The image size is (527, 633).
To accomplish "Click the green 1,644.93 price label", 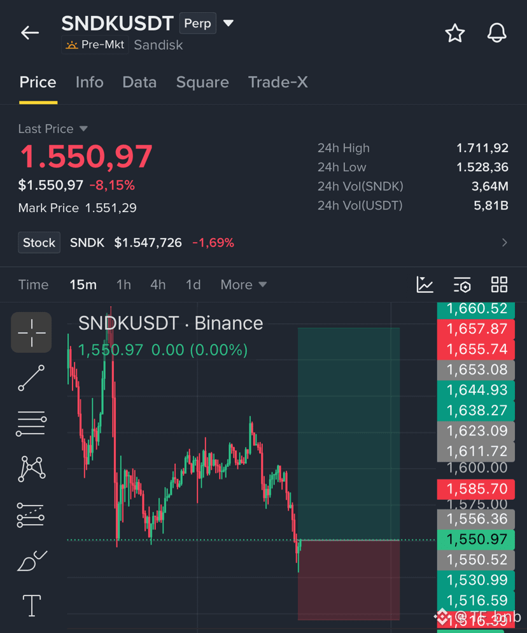I will [x=476, y=390].
